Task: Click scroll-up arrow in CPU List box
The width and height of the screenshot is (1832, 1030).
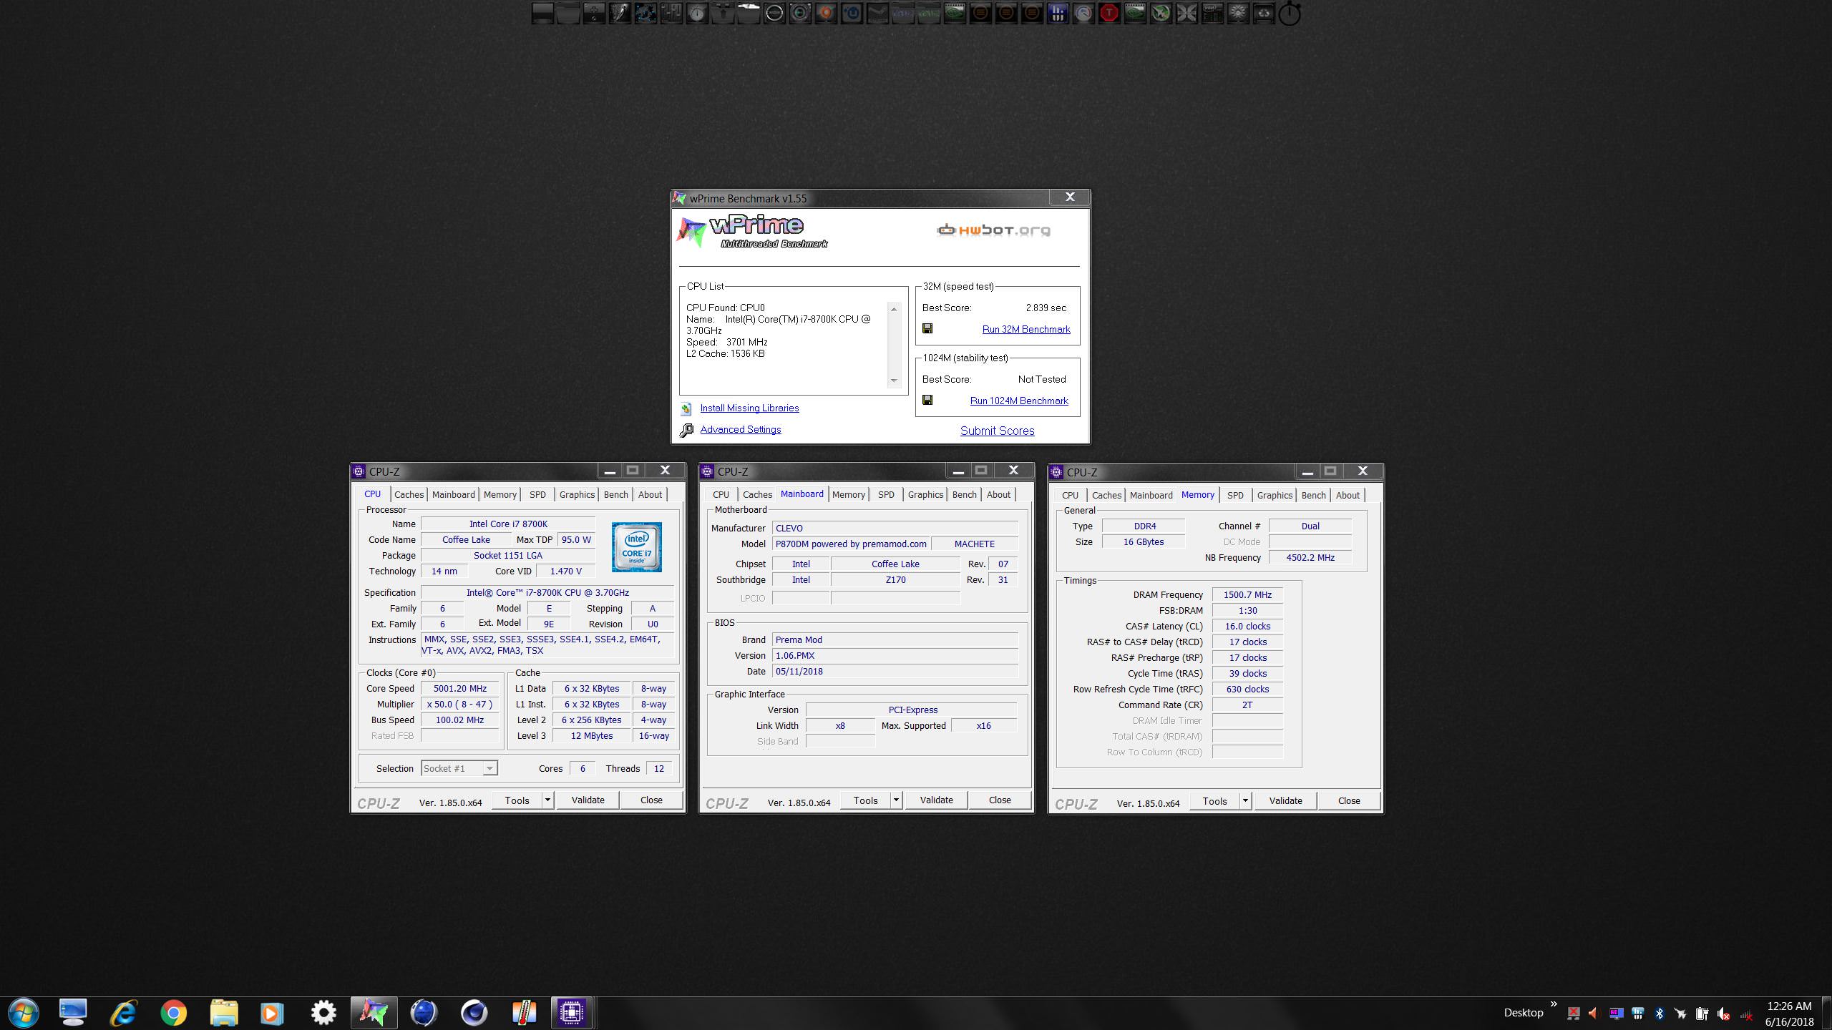Action: click(x=894, y=309)
